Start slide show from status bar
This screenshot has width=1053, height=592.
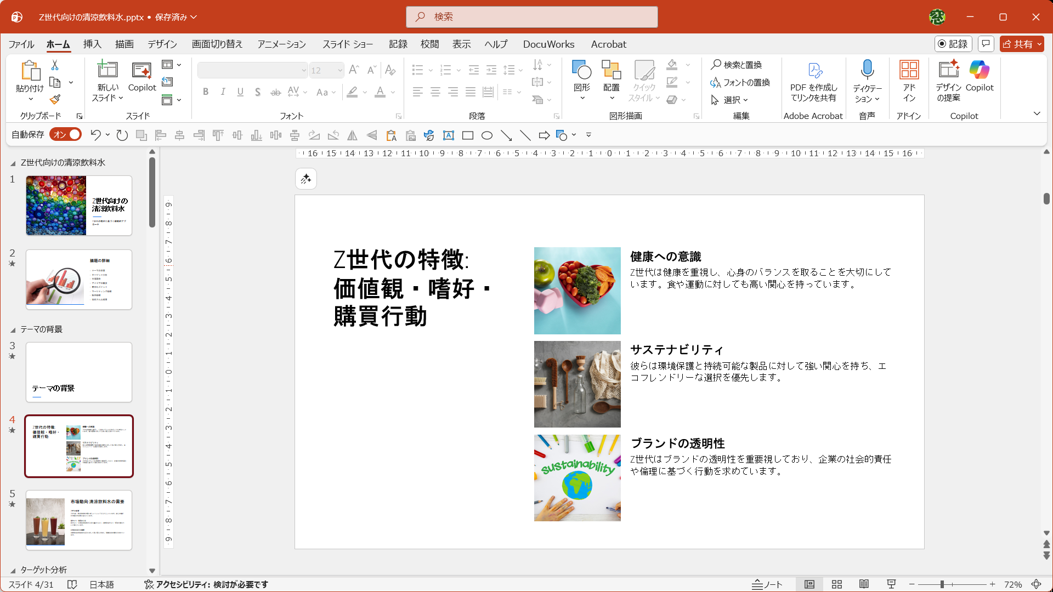click(891, 584)
